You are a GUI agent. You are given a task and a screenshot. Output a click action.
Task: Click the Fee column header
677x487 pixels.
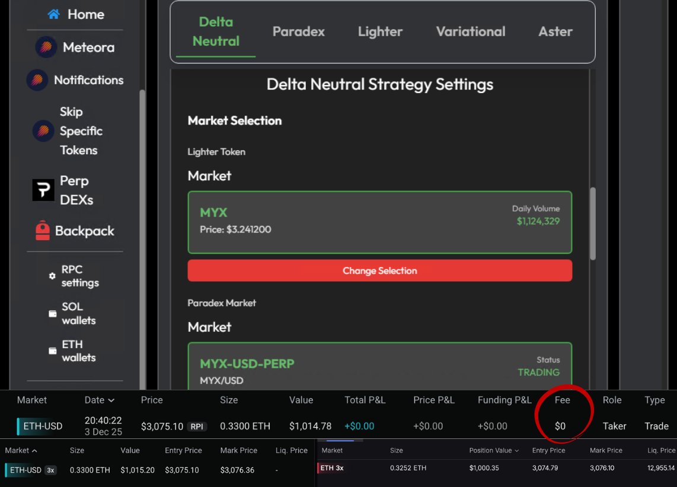pyautogui.click(x=562, y=400)
